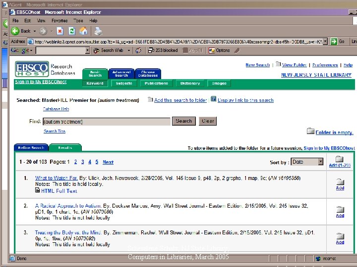Click the Dictionary button
Viewport: 357px width, 267px height.
click(x=190, y=84)
